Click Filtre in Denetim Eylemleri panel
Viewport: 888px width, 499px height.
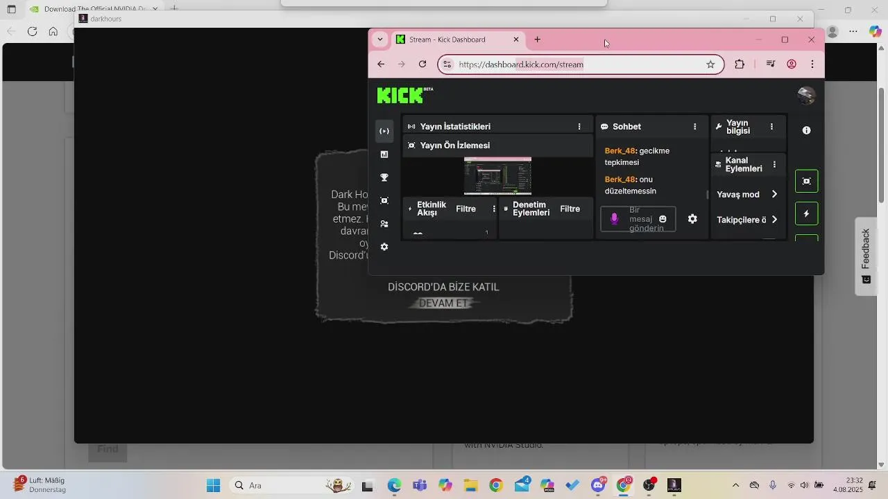(x=570, y=209)
